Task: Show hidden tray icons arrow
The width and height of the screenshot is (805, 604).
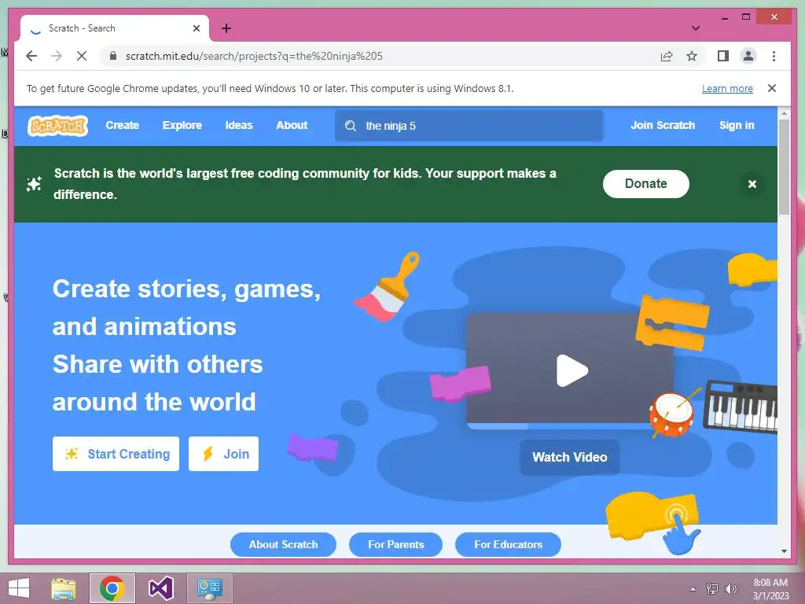Action: (x=693, y=589)
